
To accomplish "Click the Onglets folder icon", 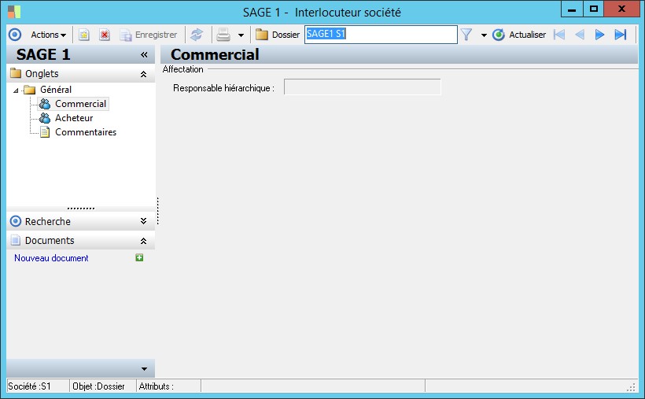I will 16,73.
